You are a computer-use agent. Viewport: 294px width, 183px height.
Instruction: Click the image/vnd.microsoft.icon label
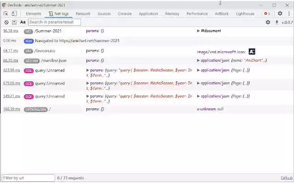click(x=221, y=52)
